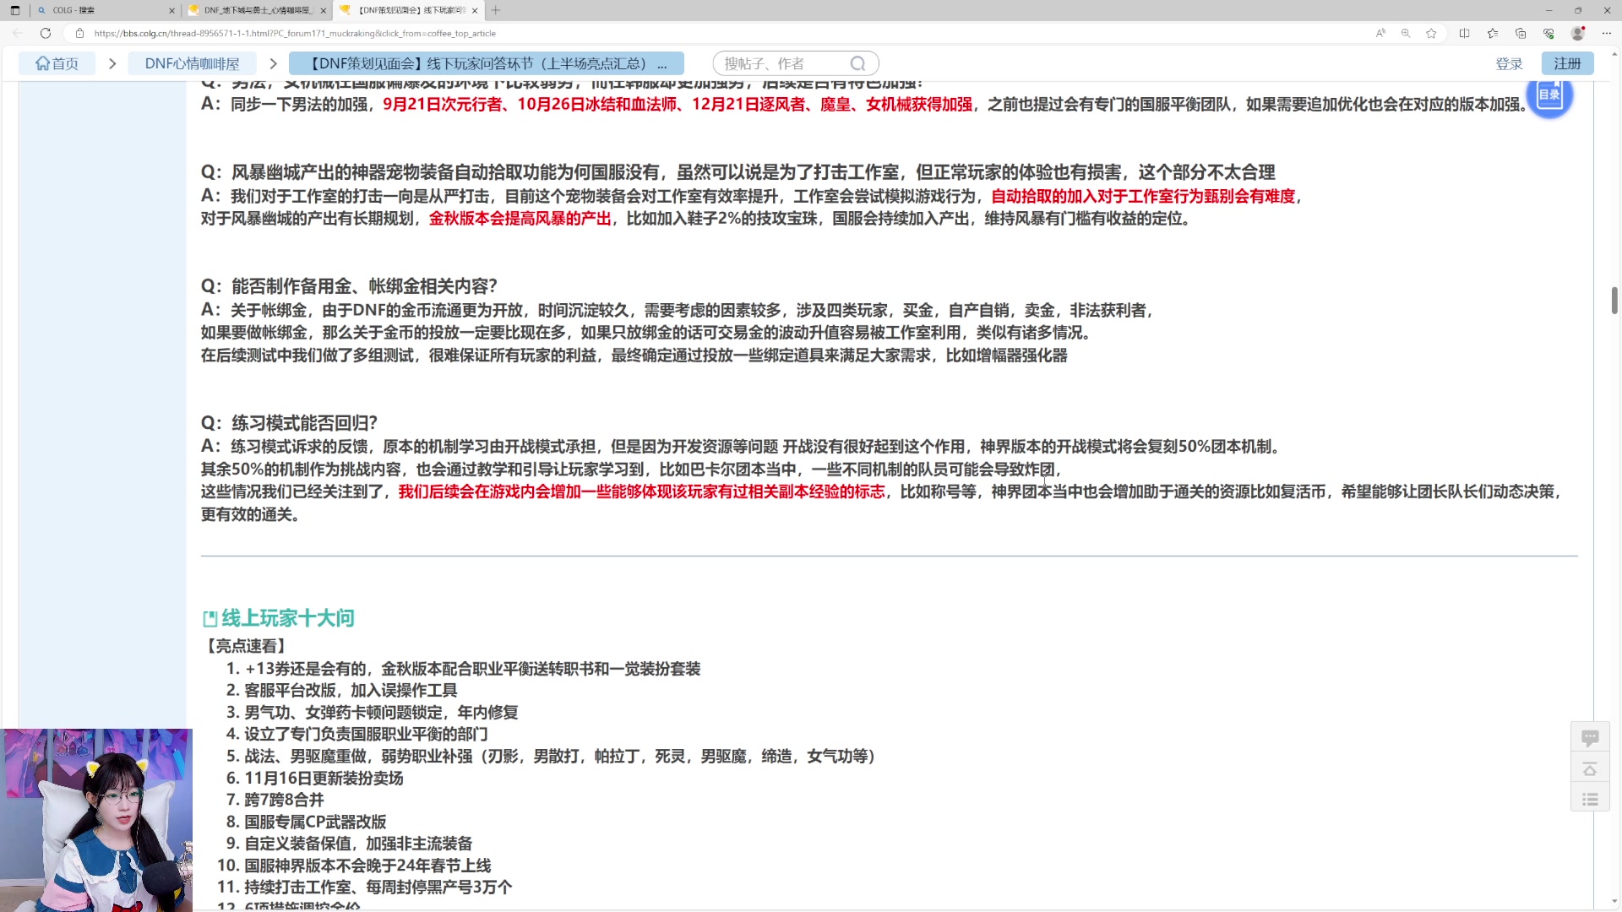The height and width of the screenshot is (912, 1622).
Task: Add this page to favorites
Action: click(1431, 33)
